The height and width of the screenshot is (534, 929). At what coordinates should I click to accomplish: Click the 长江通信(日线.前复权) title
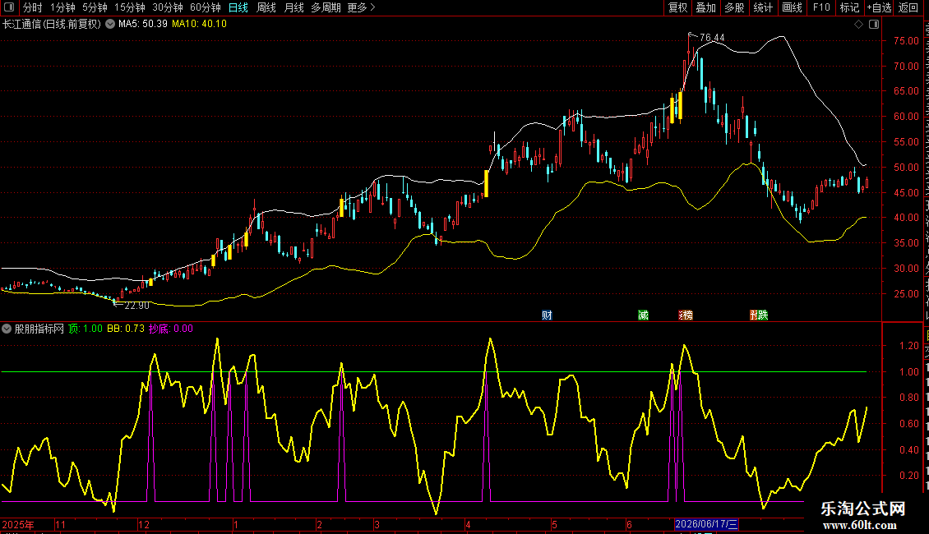tap(52, 25)
